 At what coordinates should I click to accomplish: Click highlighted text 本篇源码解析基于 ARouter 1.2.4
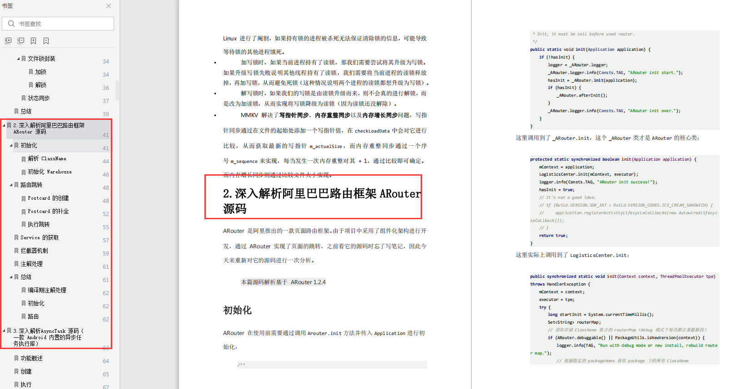coord(283,282)
